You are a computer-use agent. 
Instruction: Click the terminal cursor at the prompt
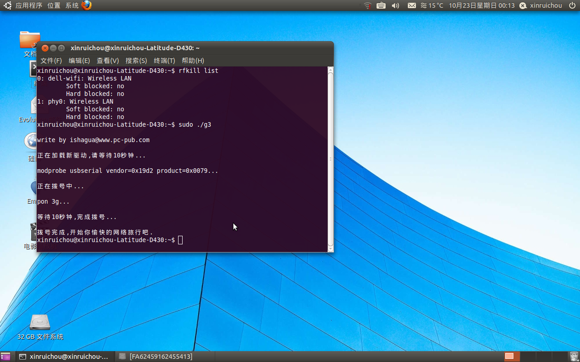[180, 240]
